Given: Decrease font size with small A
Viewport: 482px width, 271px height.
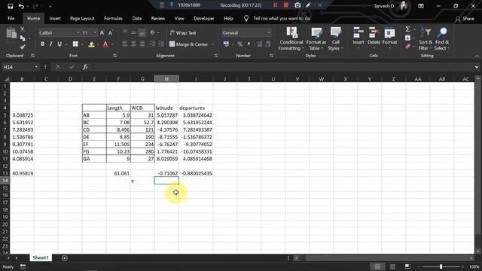Looking at the screenshot, I should [111, 32].
